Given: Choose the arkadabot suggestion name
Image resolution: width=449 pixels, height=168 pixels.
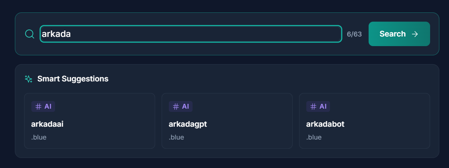Looking at the screenshot, I should point(325,124).
